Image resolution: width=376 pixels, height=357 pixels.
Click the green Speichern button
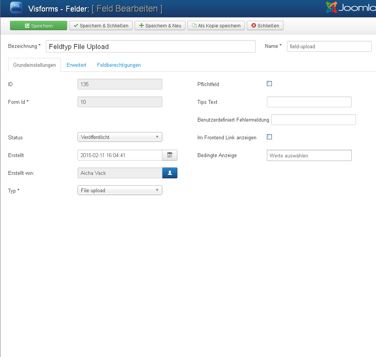point(39,25)
